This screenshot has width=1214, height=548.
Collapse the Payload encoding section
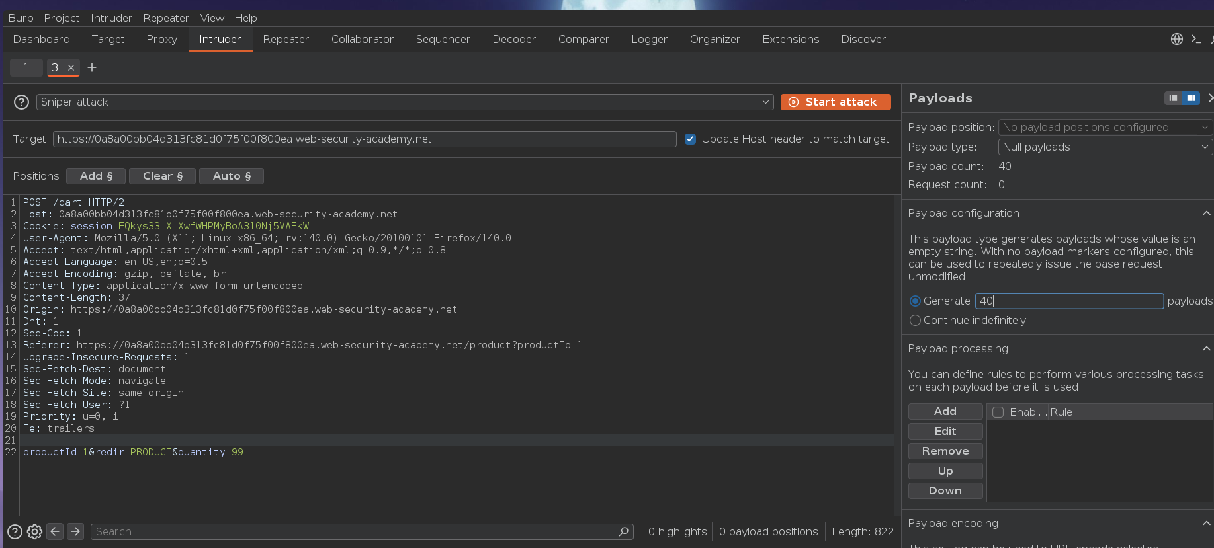[1206, 523]
